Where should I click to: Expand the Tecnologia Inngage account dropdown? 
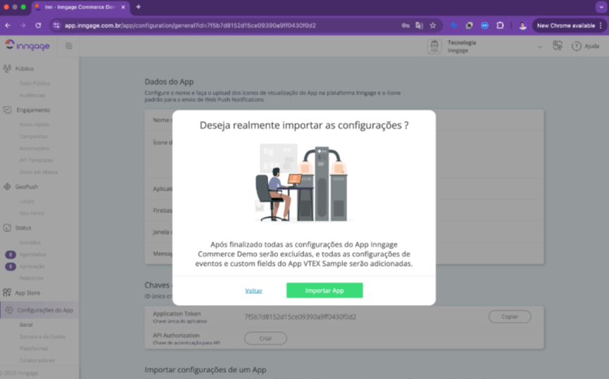539,46
